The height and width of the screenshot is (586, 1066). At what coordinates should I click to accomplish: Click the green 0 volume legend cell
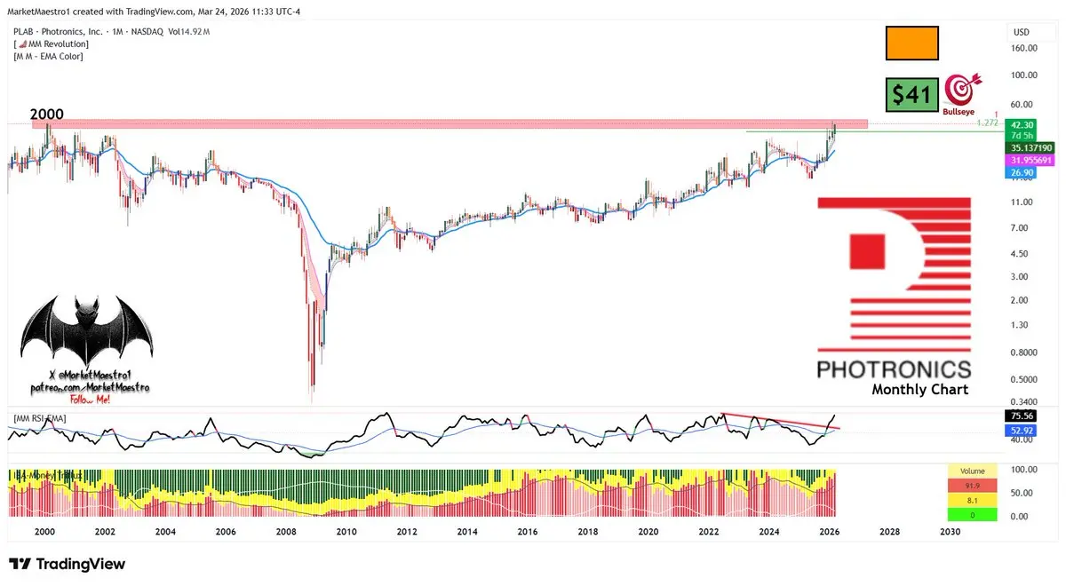tap(973, 514)
